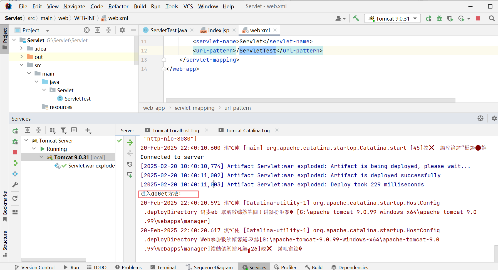The height and width of the screenshot is (270, 498).
Task: Click the Scroll to End icon in console
Action: [x=130, y=175]
